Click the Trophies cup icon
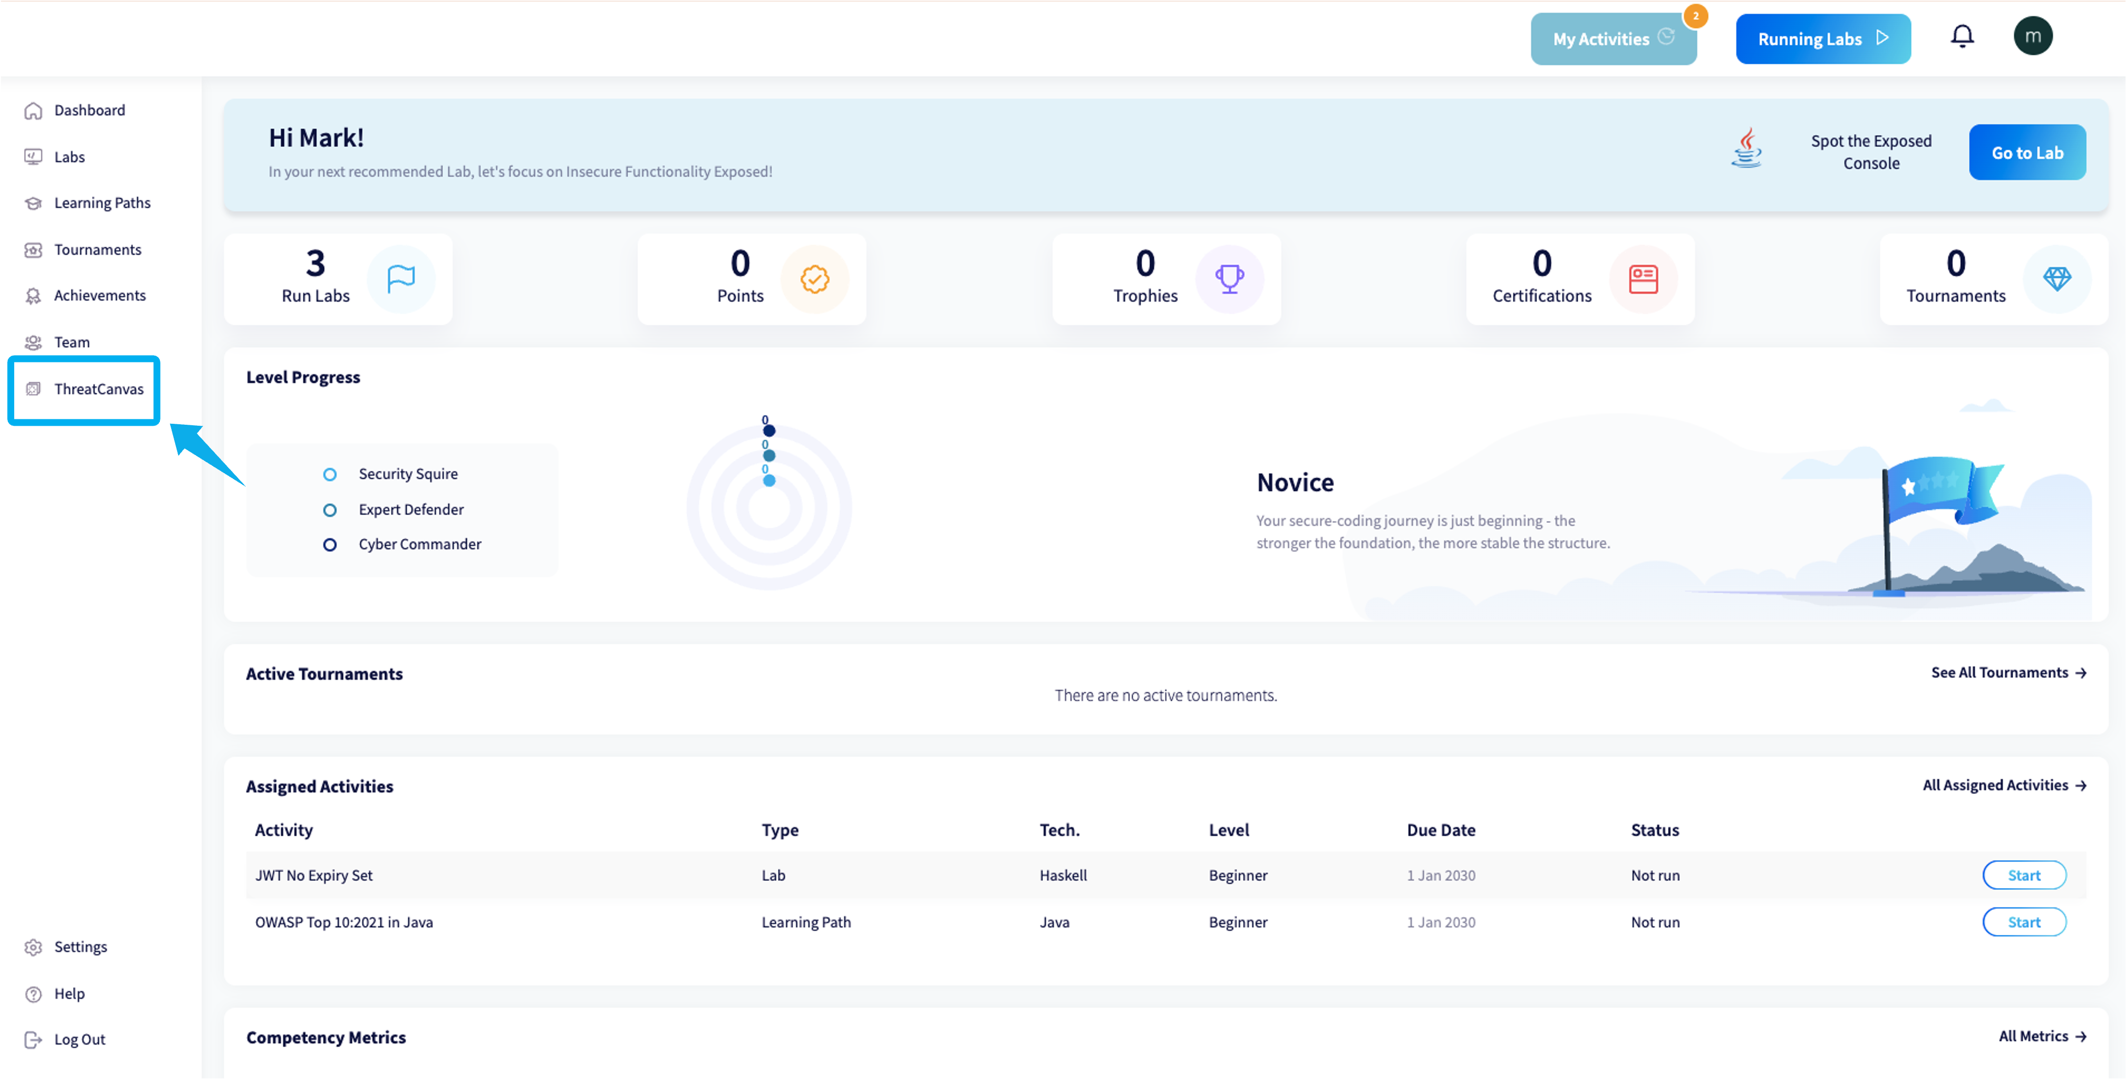Viewport: 2126px width, 1079px height. pos(1229,279)
